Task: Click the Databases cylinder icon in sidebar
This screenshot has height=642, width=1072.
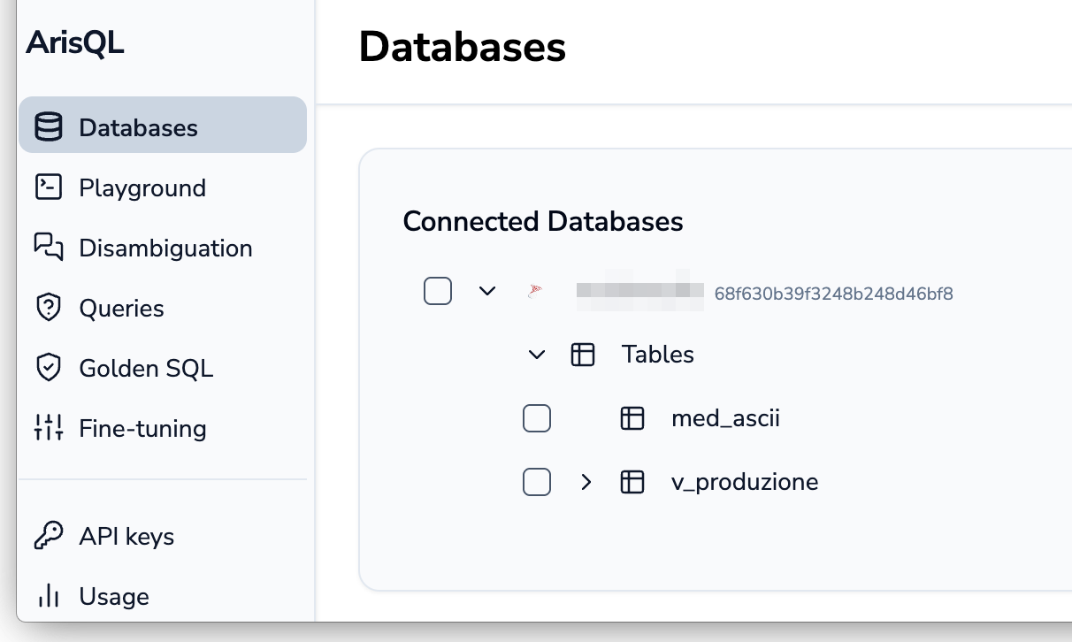Action: pyautogui.click(x=48, y=127)
